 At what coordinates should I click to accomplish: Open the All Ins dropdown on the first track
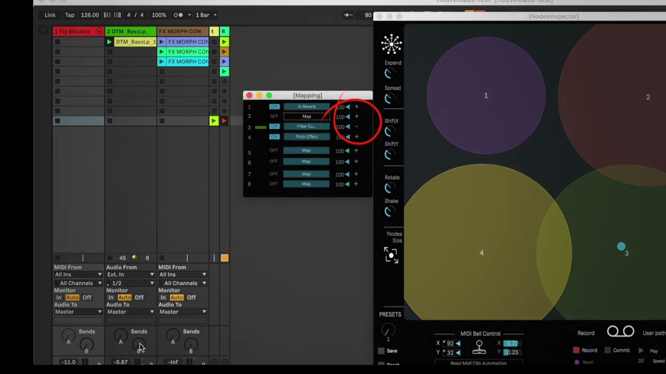point(78,275)
